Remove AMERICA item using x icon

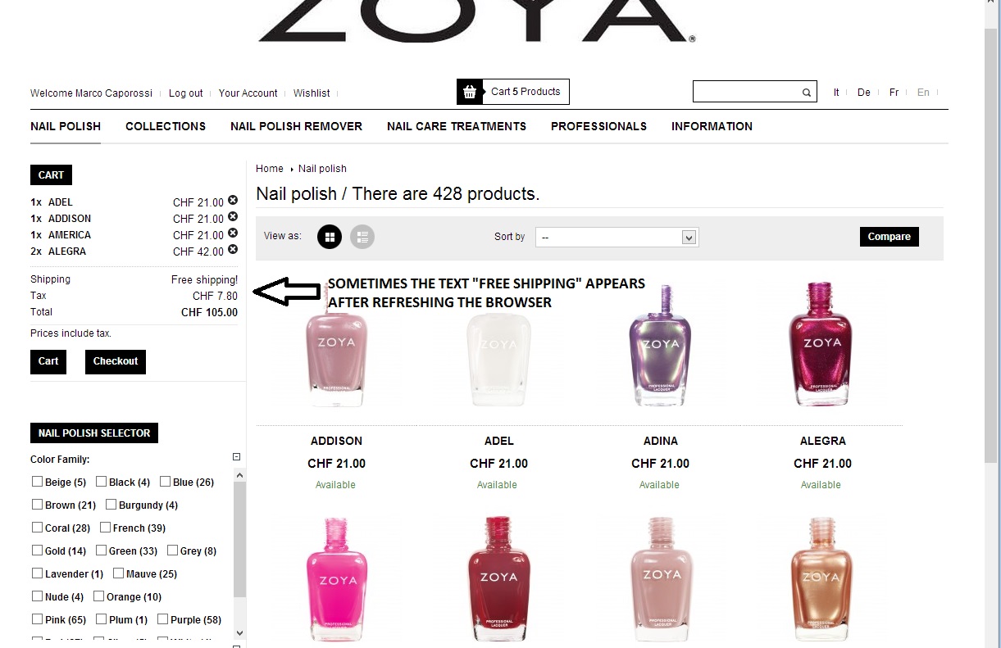pos(233,233)
